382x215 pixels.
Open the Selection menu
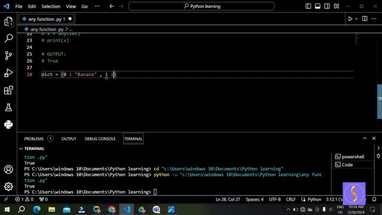pos(51,7)
